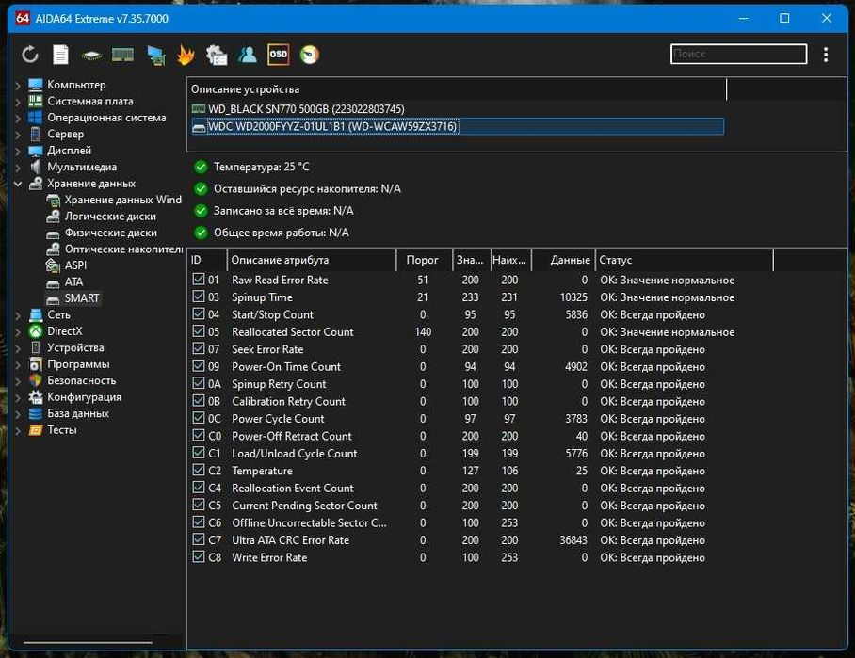
Task: Click the AIDA64 app logo in title bar
Action: click(23, 18)
